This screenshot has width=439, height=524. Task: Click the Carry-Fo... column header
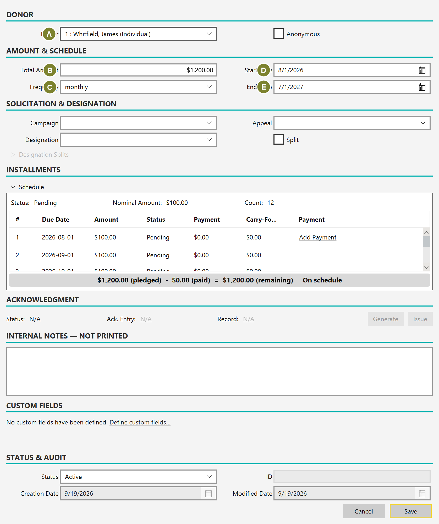click(x=261, y=220)
